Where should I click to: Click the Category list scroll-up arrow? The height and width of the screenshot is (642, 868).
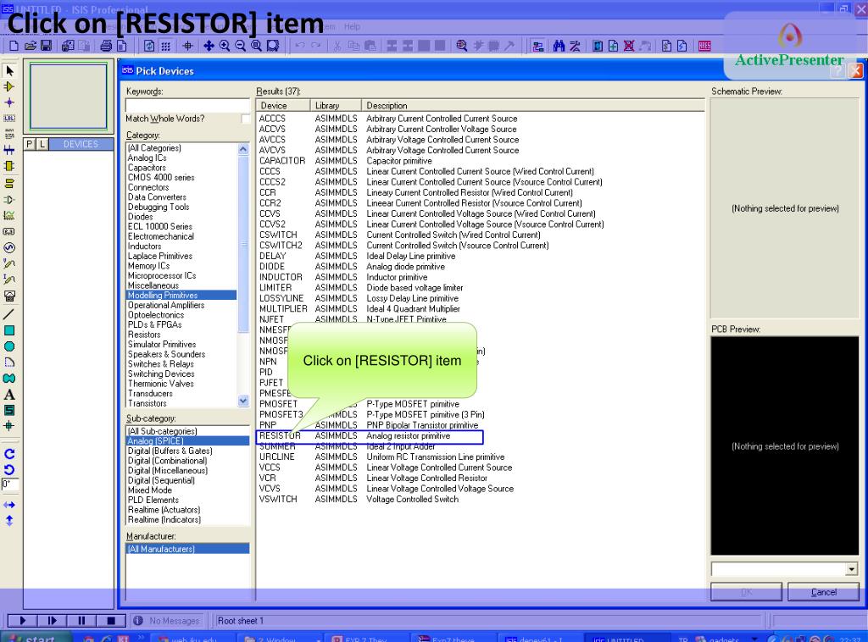[243, 149]
